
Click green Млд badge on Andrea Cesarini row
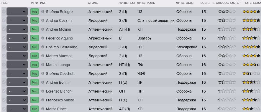coord(35,20)
